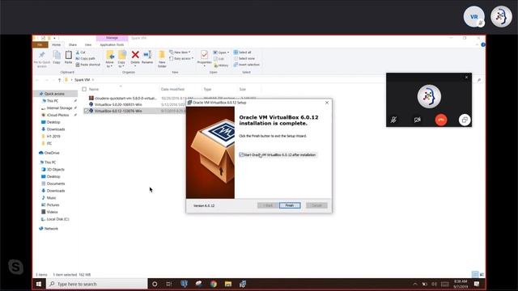518x291 pixels.
Task: Open the VR participant avatar
Action: (x=473, y=16)
